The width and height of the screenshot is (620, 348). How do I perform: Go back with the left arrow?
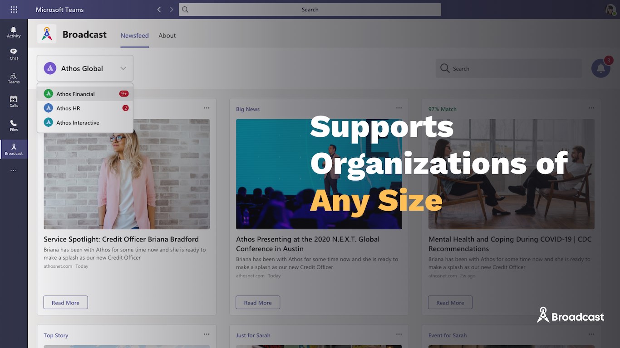tap(159, 10)
